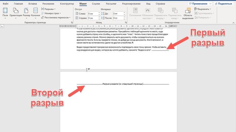Click the Область выделения button
This screenshot has height=132, width=236.
coord(188,14)
